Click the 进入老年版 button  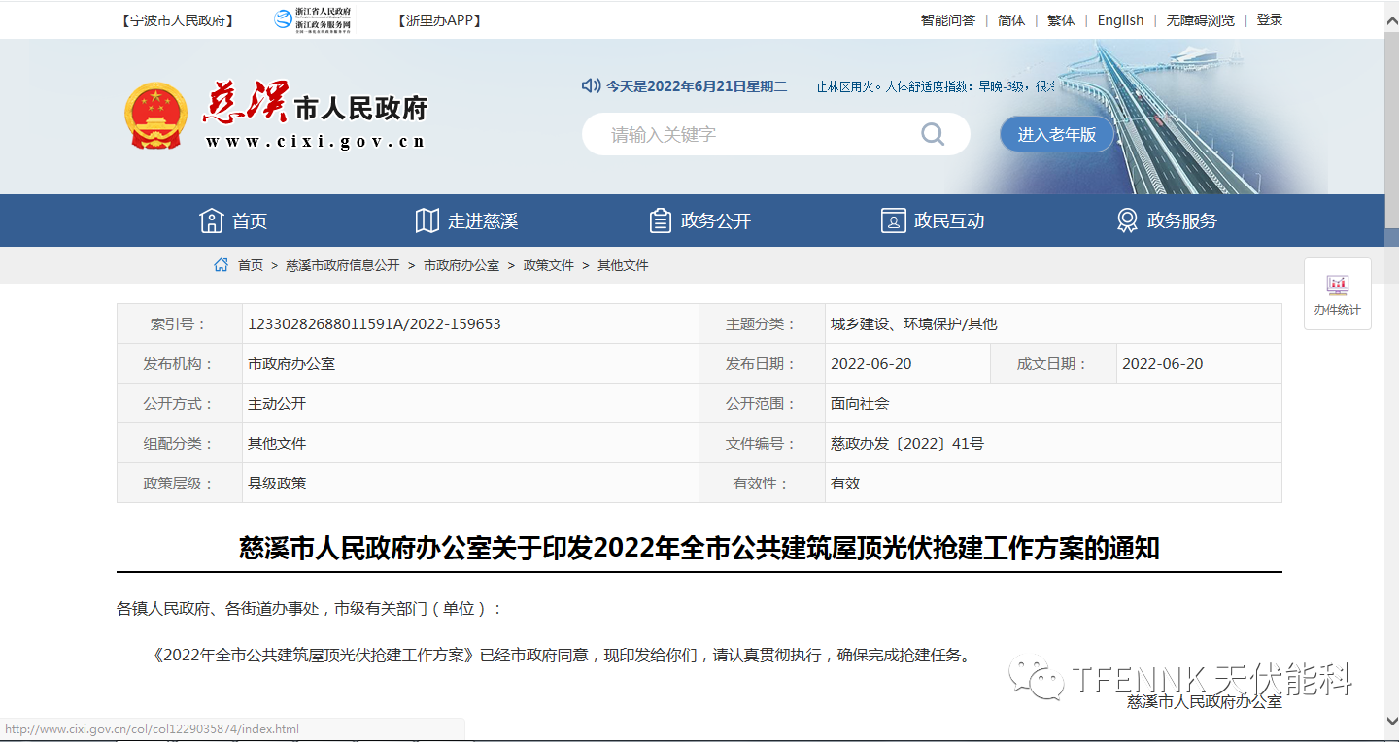tap(1056, 135)
